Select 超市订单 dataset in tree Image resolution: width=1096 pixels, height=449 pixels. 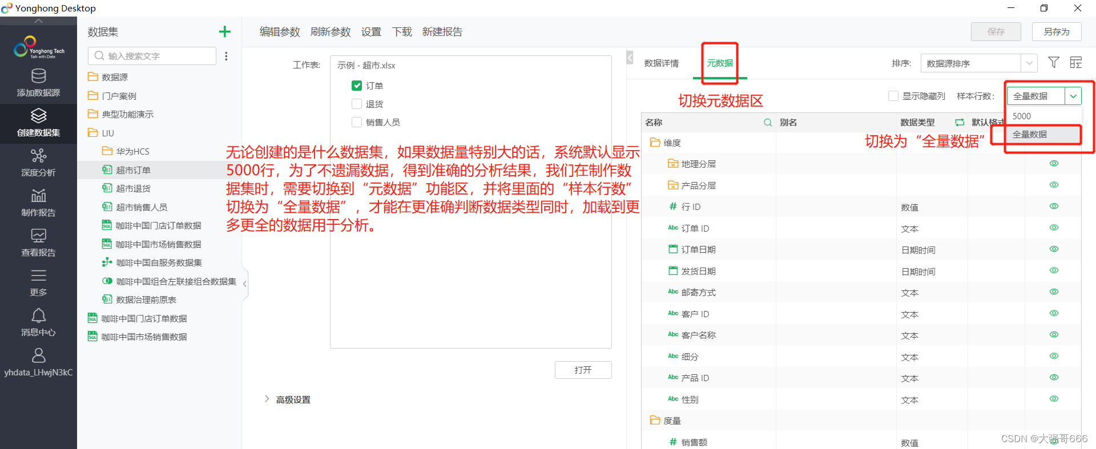(133, 170)
